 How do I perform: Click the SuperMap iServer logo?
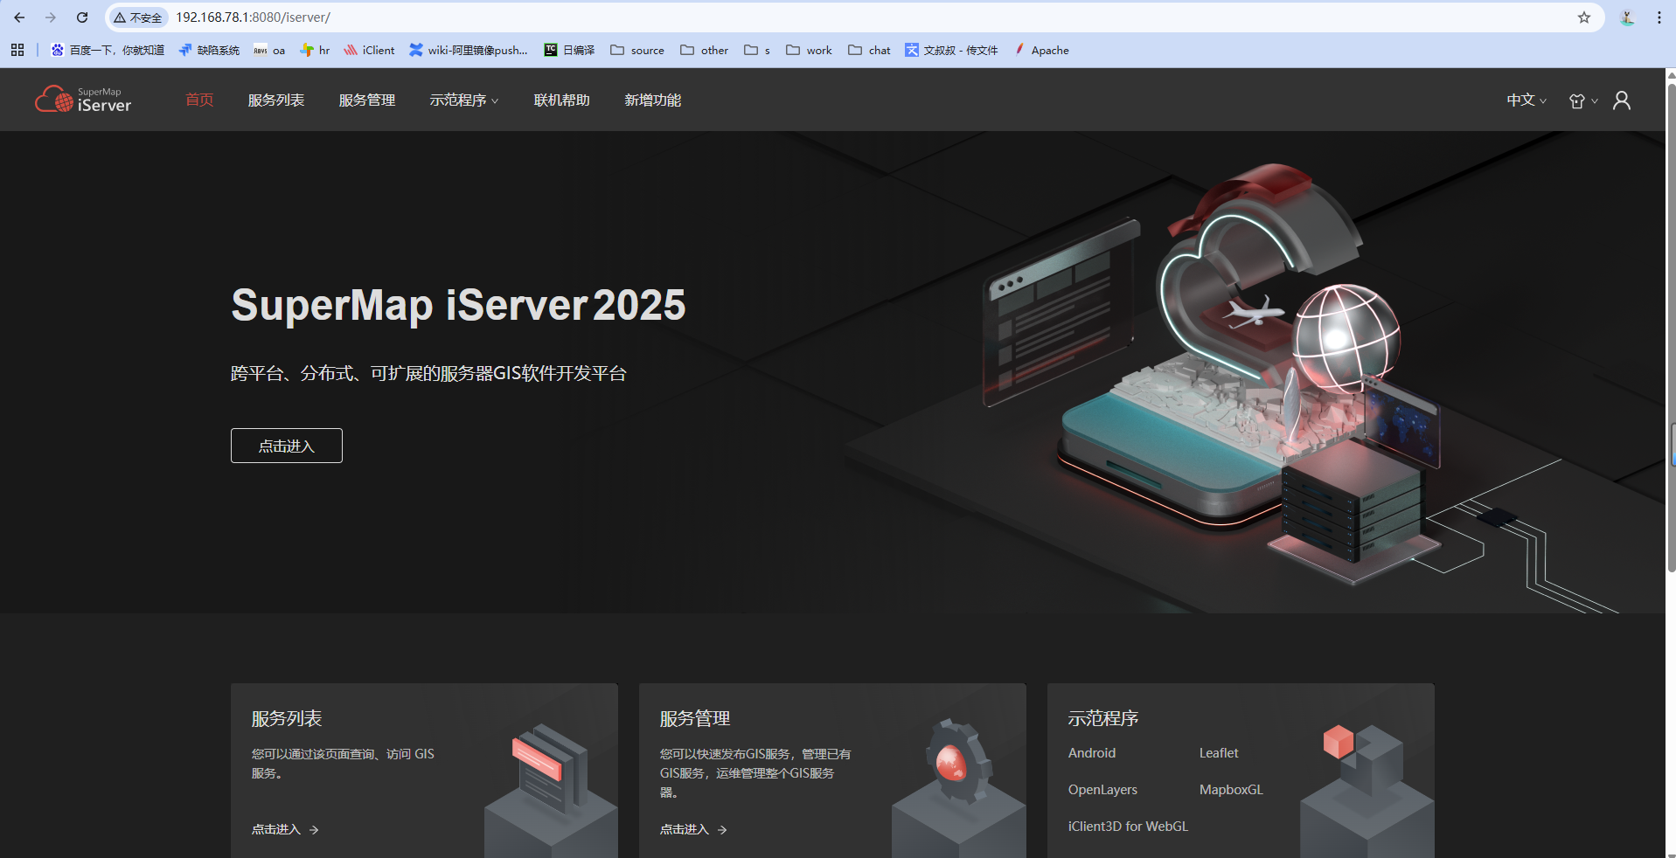(x=83, y=100)
